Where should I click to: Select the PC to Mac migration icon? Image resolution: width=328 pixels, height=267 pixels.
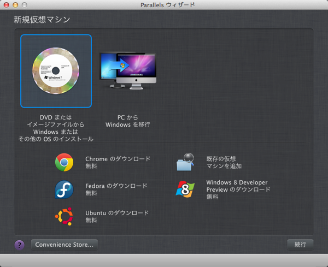127,71
